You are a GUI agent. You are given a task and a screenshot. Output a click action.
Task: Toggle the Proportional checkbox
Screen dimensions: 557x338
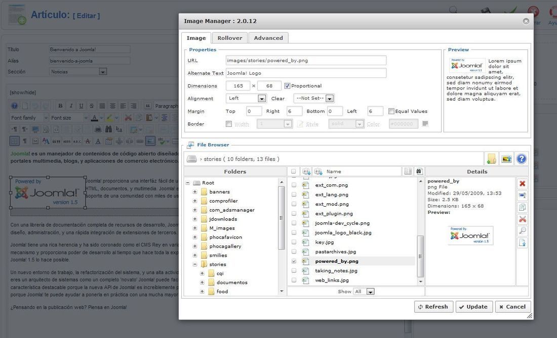pos(287,86)
